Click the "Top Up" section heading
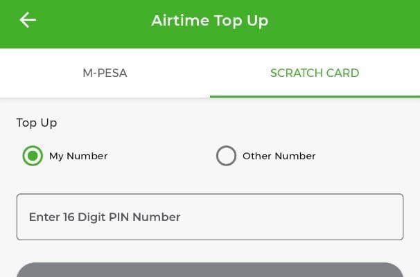 [x=37, y=123]
